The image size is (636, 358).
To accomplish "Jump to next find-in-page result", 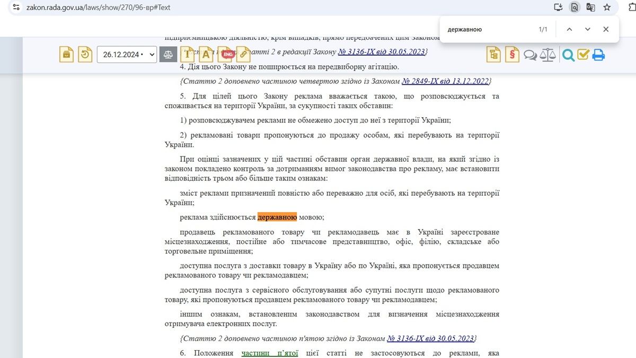I will point(587,29).
